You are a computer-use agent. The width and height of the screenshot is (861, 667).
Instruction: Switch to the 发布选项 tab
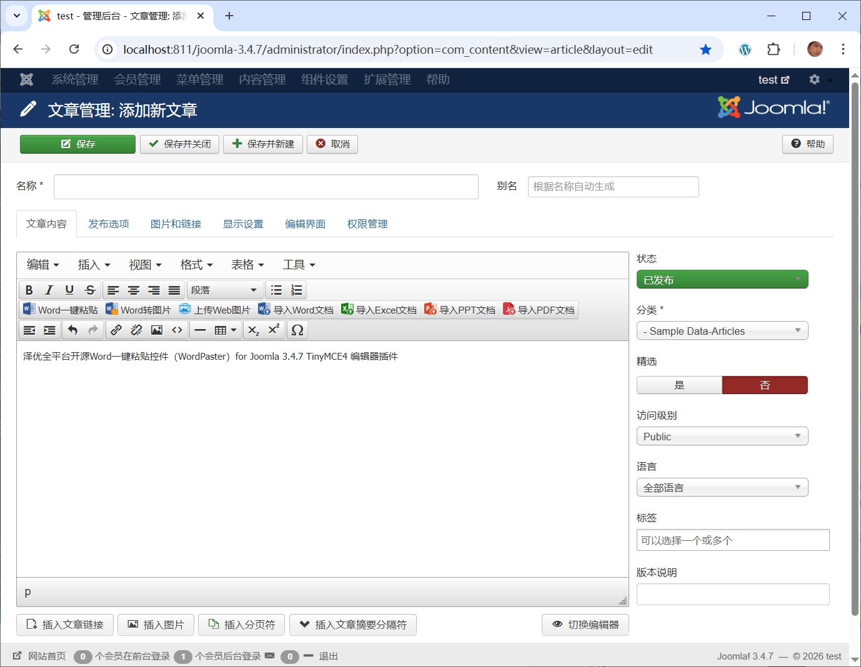click(x=109, y=224)
